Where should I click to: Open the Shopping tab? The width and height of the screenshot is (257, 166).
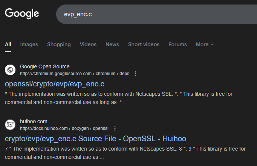click(59, 44)
